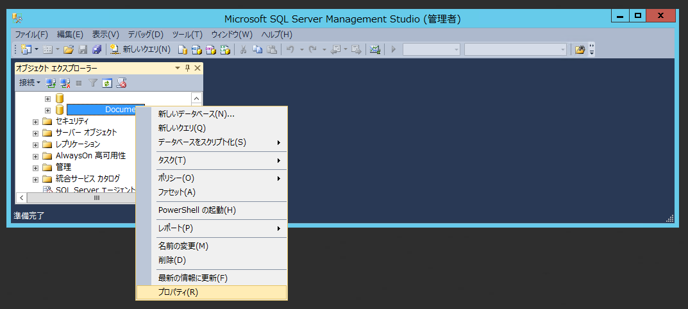Open the 表示(V) menu
The height and width of the screenshot is (309, 688).
click(x=106, y=35)
